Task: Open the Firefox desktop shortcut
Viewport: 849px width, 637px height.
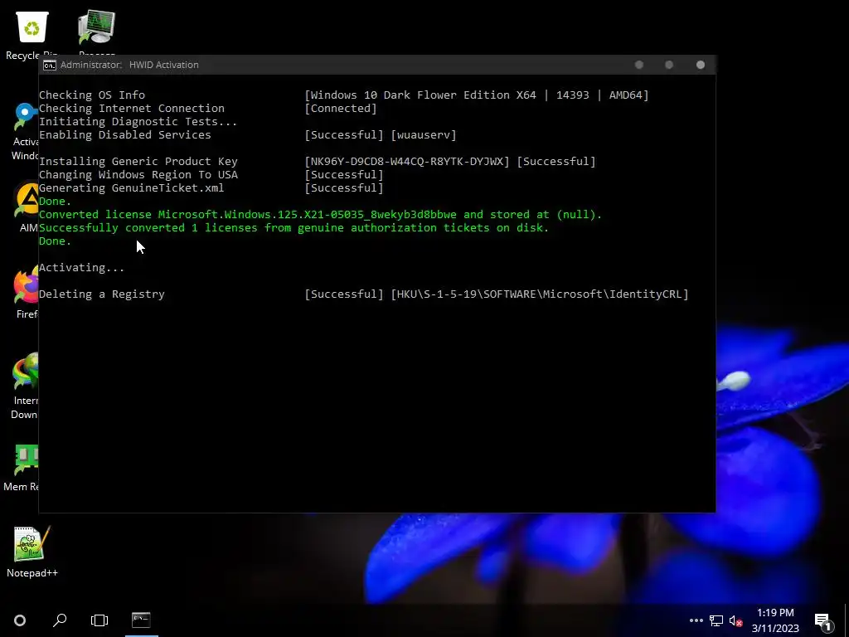Action: tap(24, 293)
